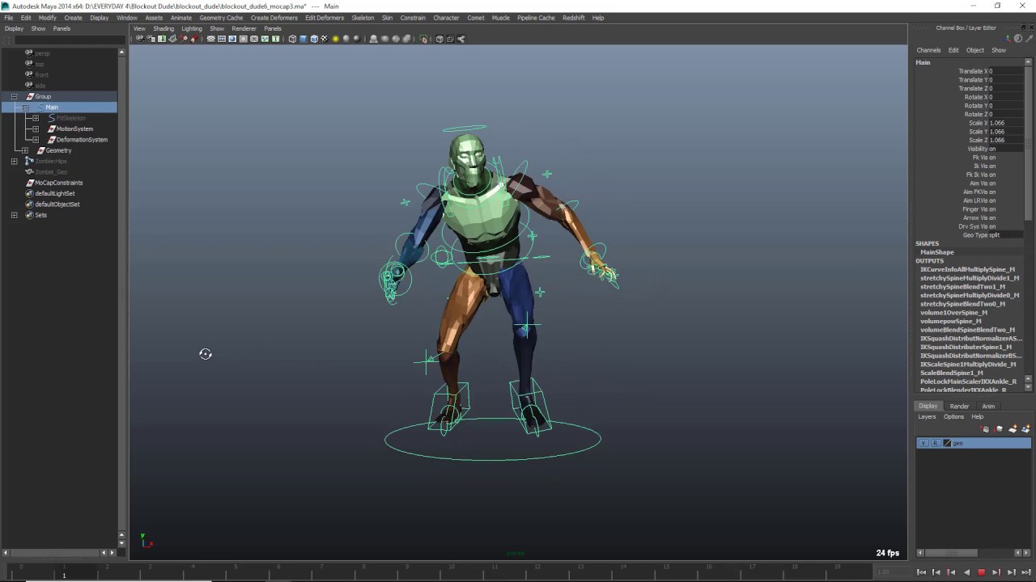Go to end of playback range
Screen dimensions: 1036x582
(x=1025, y=572)
